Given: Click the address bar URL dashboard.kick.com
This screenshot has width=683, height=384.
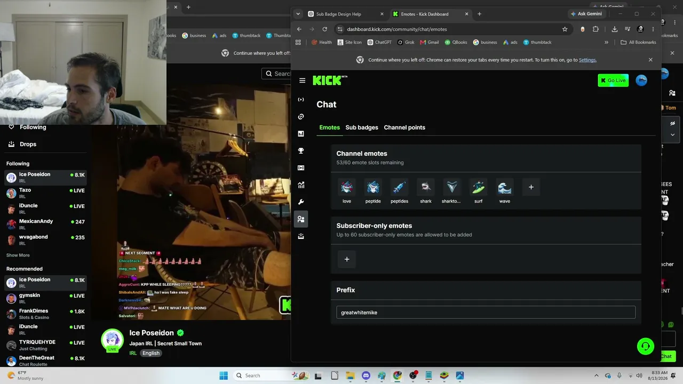Looking at the screenshot, I should [397, 29].
